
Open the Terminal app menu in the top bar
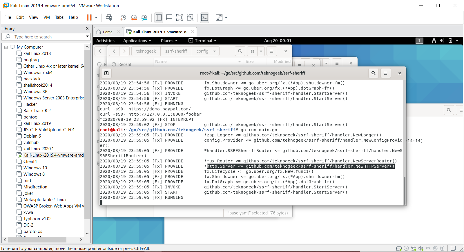pos(203,41)
